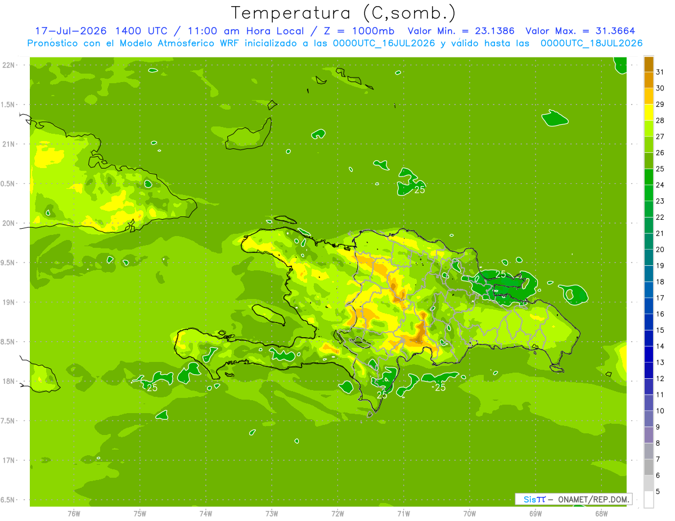Click the "31" label on the color legend
The image size is (675, 521).
click(x=660, y=72)
